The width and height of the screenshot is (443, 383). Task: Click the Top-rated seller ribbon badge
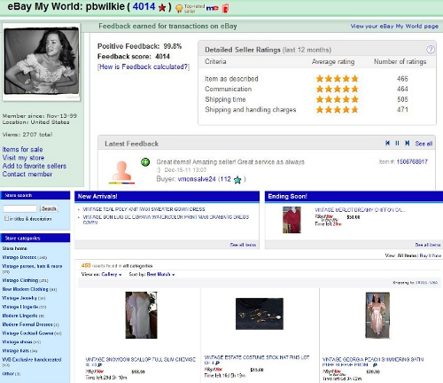point(179,9)
